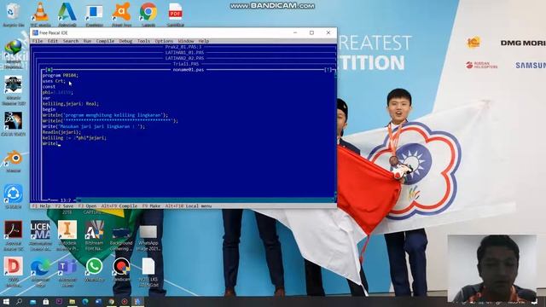
Task: Click F1 Help in status line
Action: (41, 206)
